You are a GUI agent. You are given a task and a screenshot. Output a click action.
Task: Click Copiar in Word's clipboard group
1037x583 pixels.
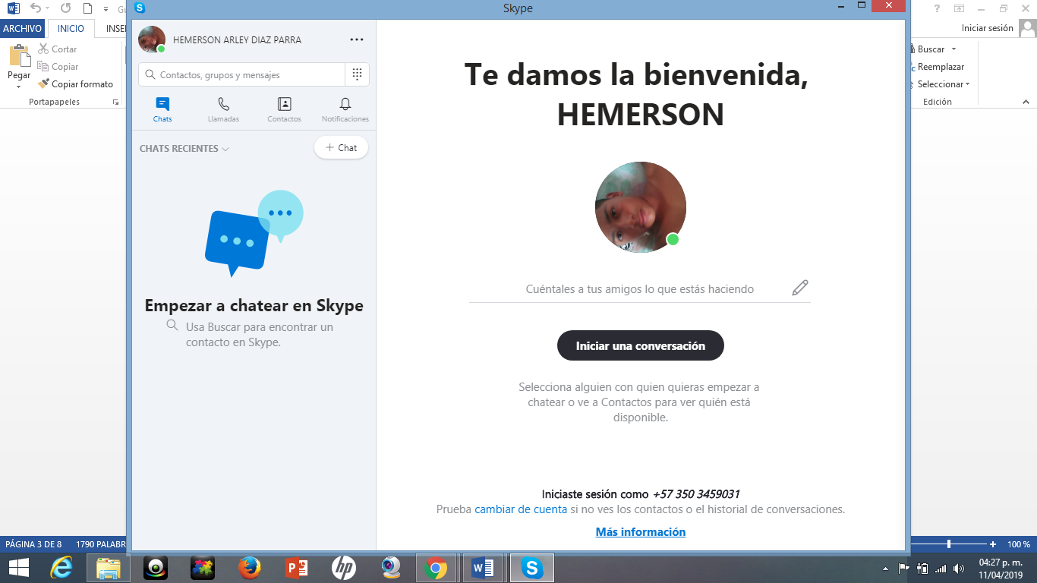(58, 67)
